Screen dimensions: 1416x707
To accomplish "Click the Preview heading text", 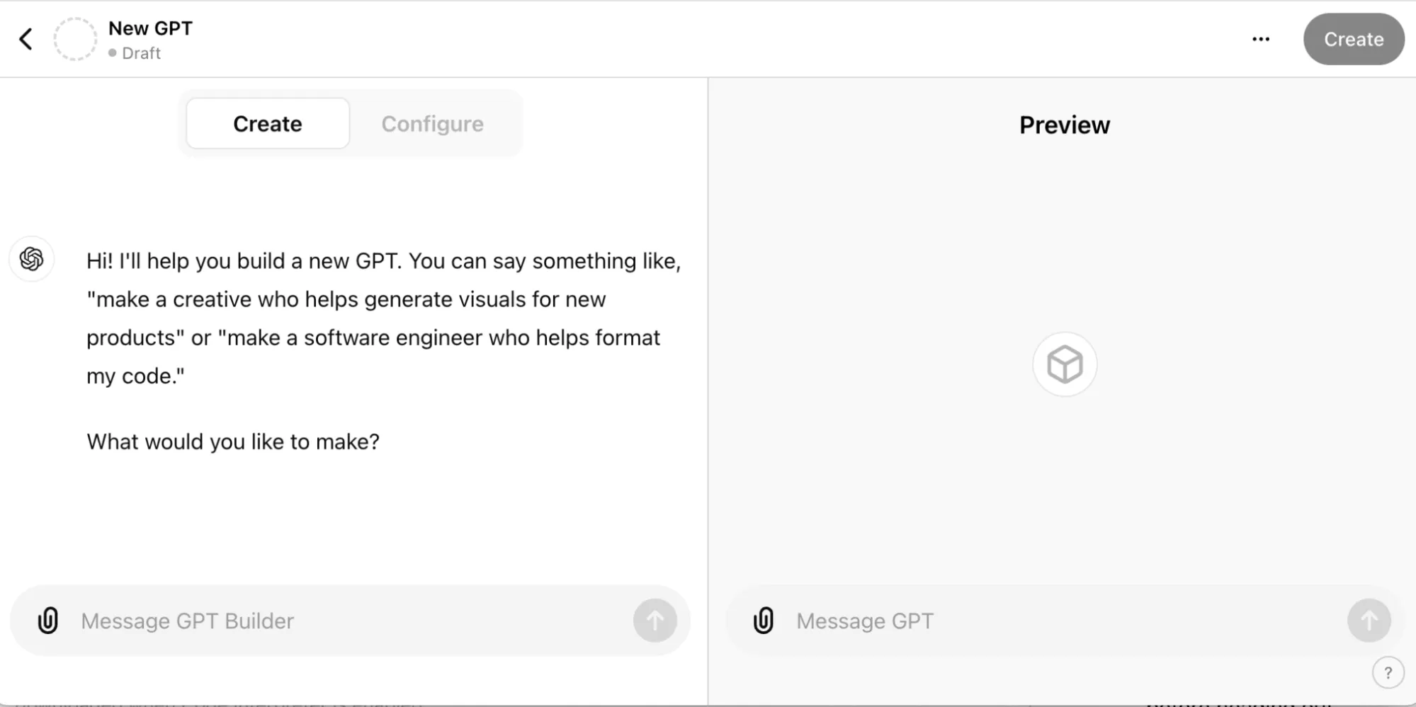I will click(x=1064, y=125).
